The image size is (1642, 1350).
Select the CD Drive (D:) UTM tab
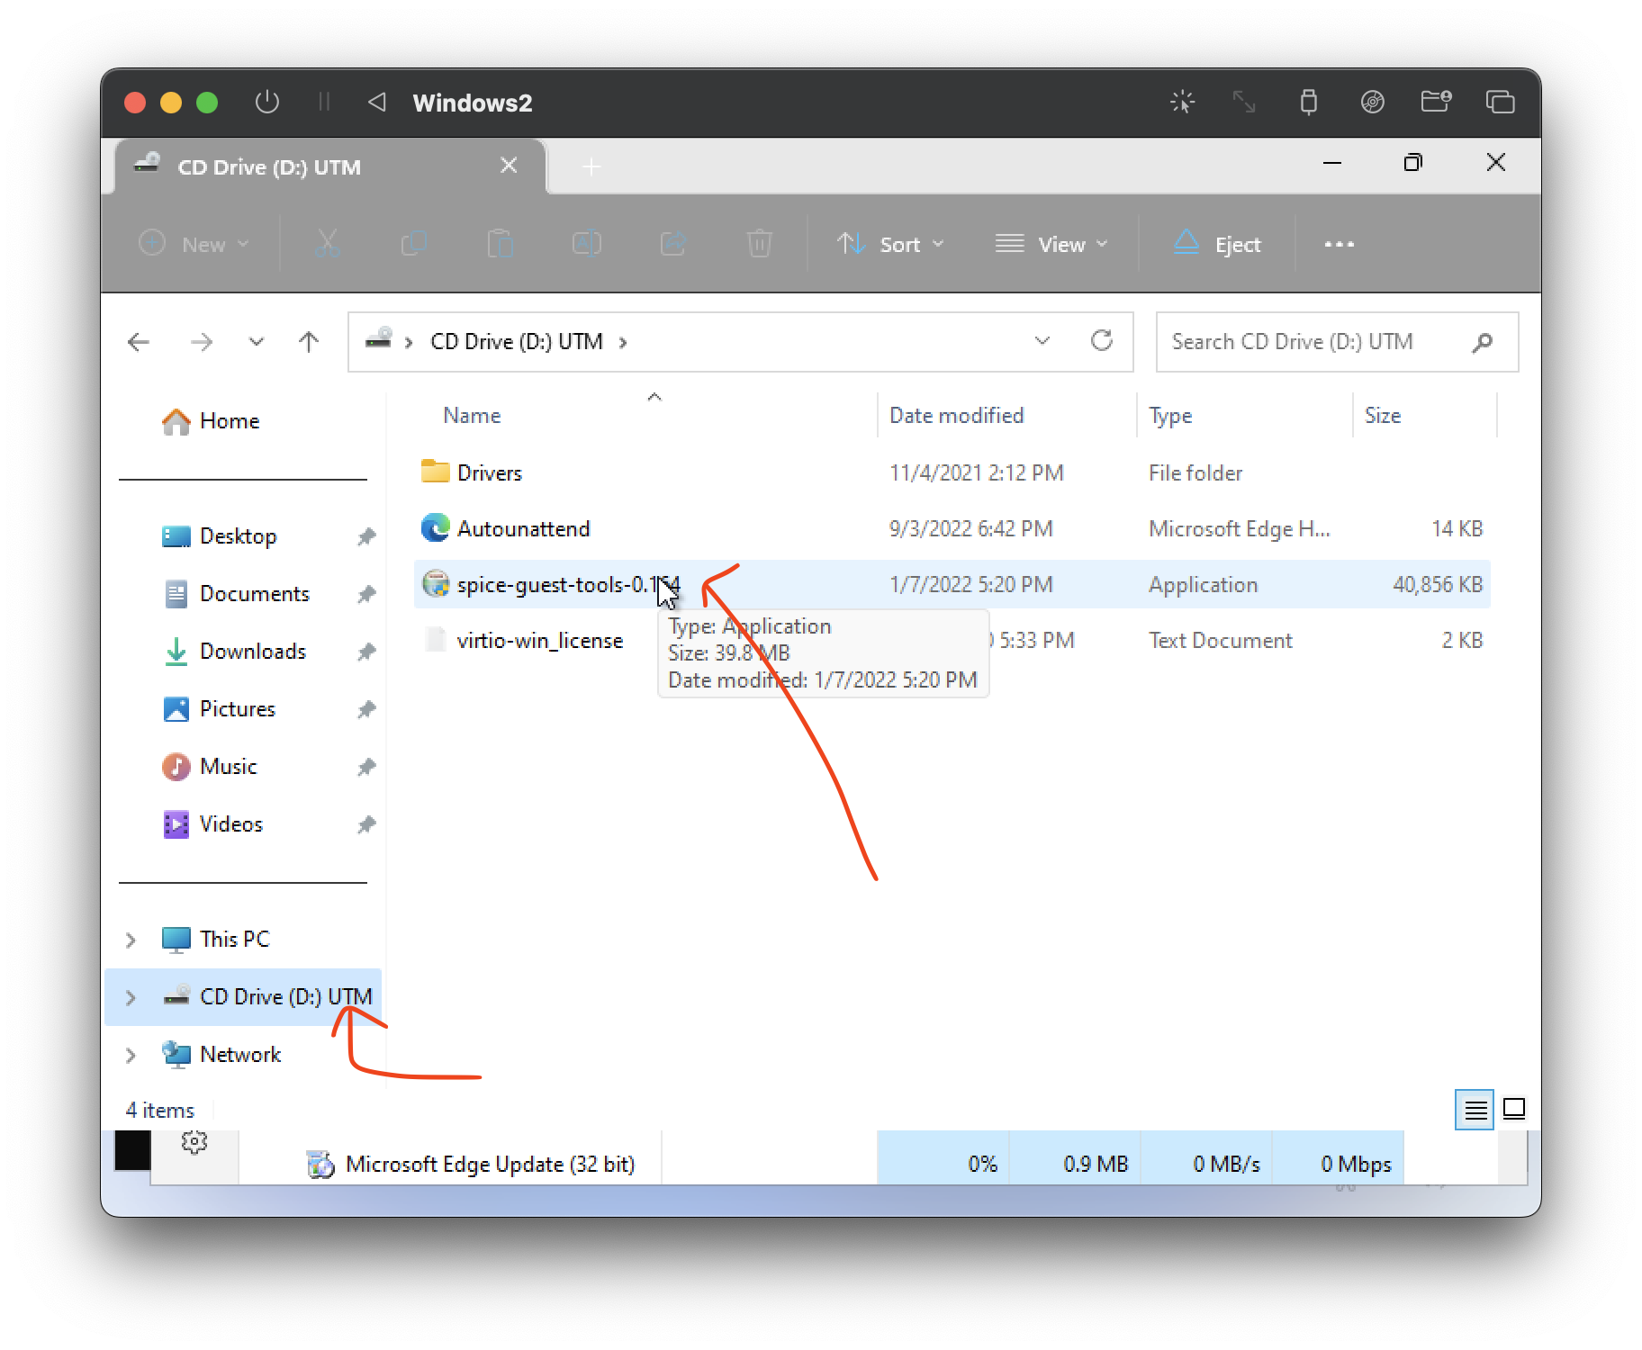click(329, 166)
